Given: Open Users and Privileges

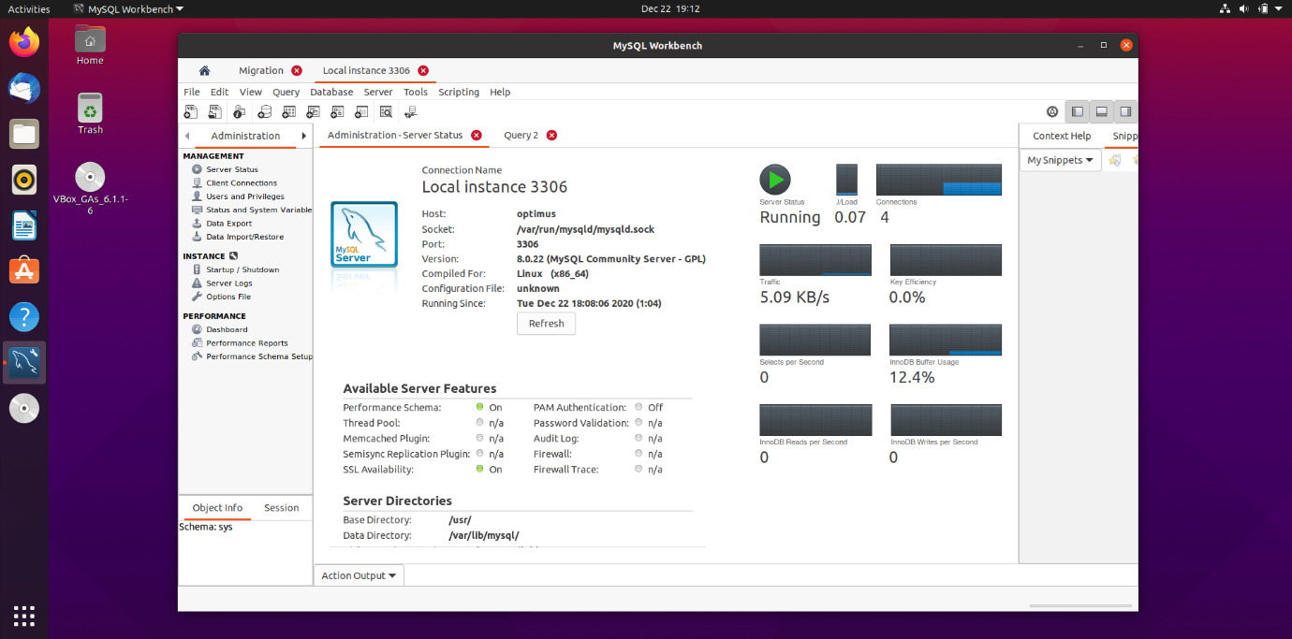Looking at the screenshot, I should tap(245, 196).
